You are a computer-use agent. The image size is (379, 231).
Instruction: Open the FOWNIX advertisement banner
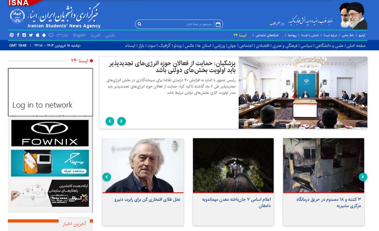pyautogui.click(x=50, y=133)
